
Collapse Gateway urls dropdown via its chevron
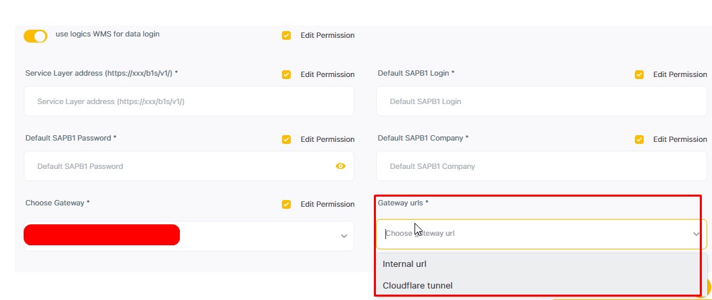696,234
